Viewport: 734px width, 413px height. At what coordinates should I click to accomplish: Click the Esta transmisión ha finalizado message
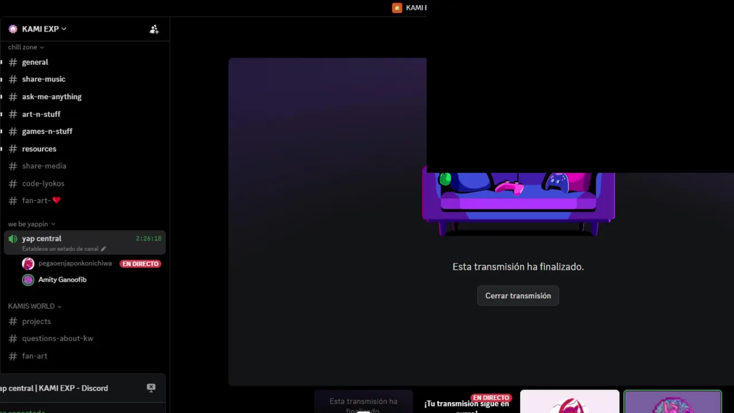point(518,267)
